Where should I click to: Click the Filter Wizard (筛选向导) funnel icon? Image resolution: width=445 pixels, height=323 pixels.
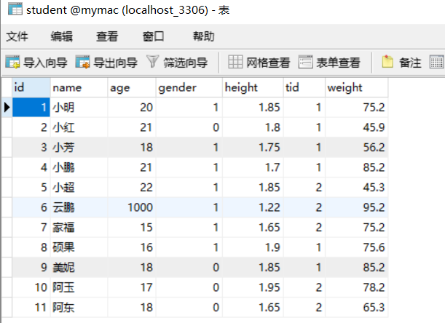(x=152, y=62)
